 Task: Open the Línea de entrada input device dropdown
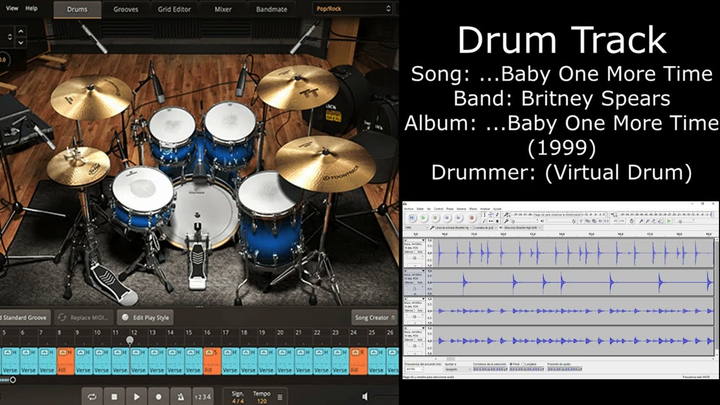pos(453,228)
